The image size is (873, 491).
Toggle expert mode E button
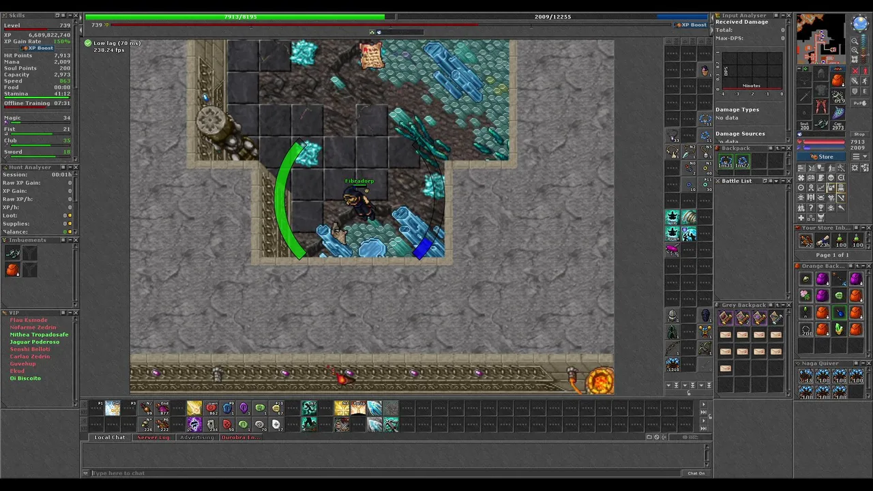click(x=864, y=91)
